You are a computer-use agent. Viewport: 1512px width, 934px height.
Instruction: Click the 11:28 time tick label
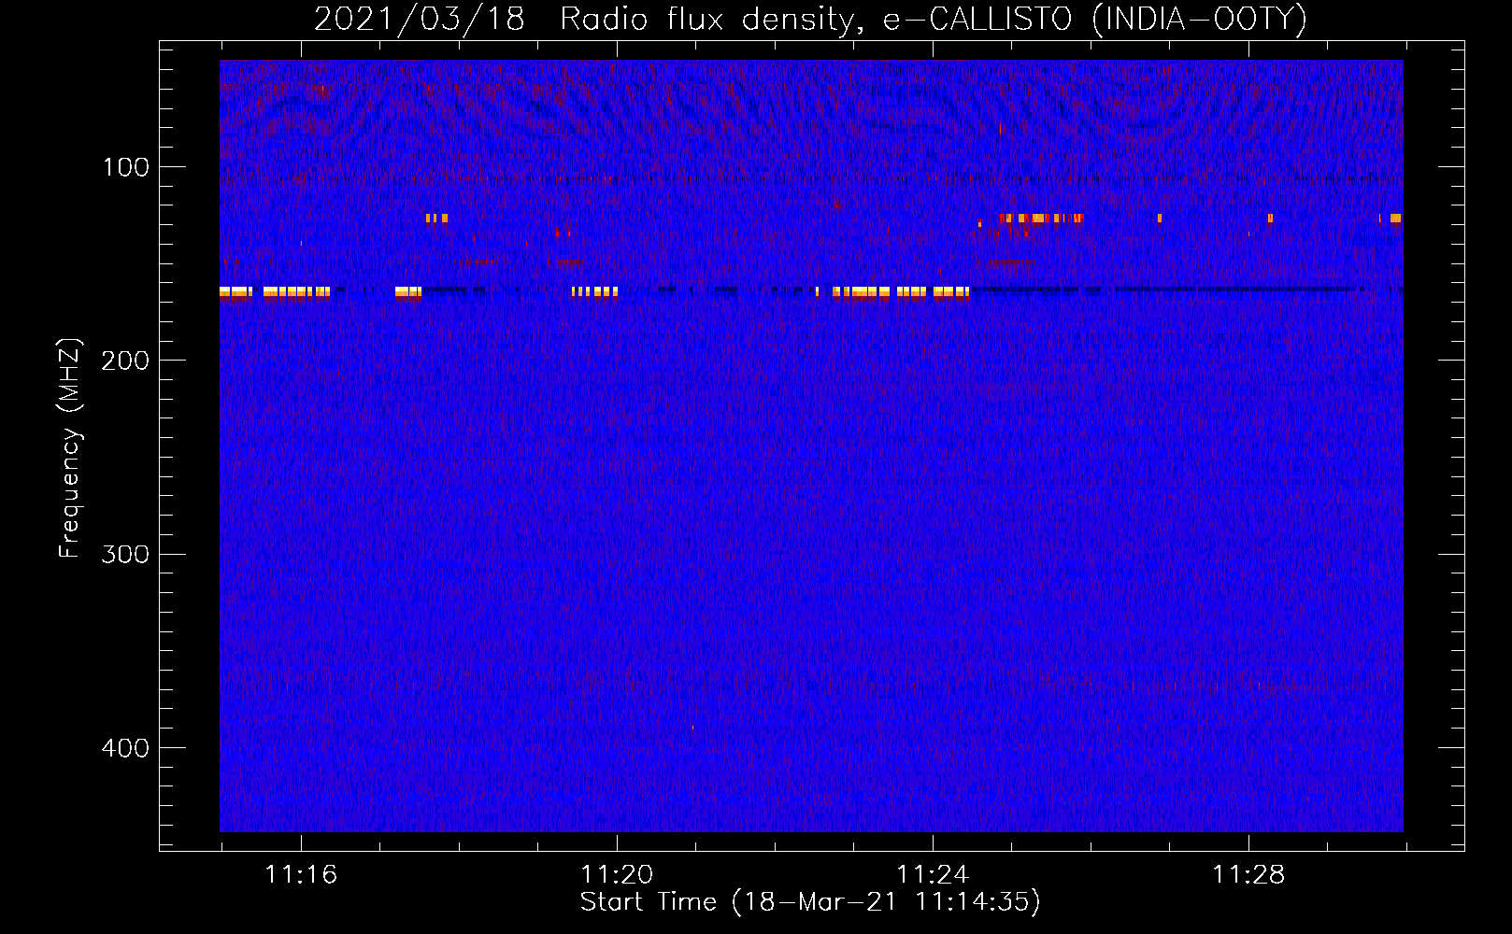1248,875
